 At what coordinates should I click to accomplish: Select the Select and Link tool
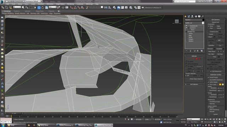(x=2, y=7)
